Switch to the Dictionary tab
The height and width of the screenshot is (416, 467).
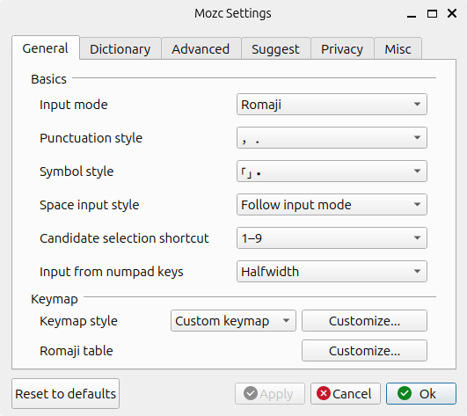(x=120, y=49)
